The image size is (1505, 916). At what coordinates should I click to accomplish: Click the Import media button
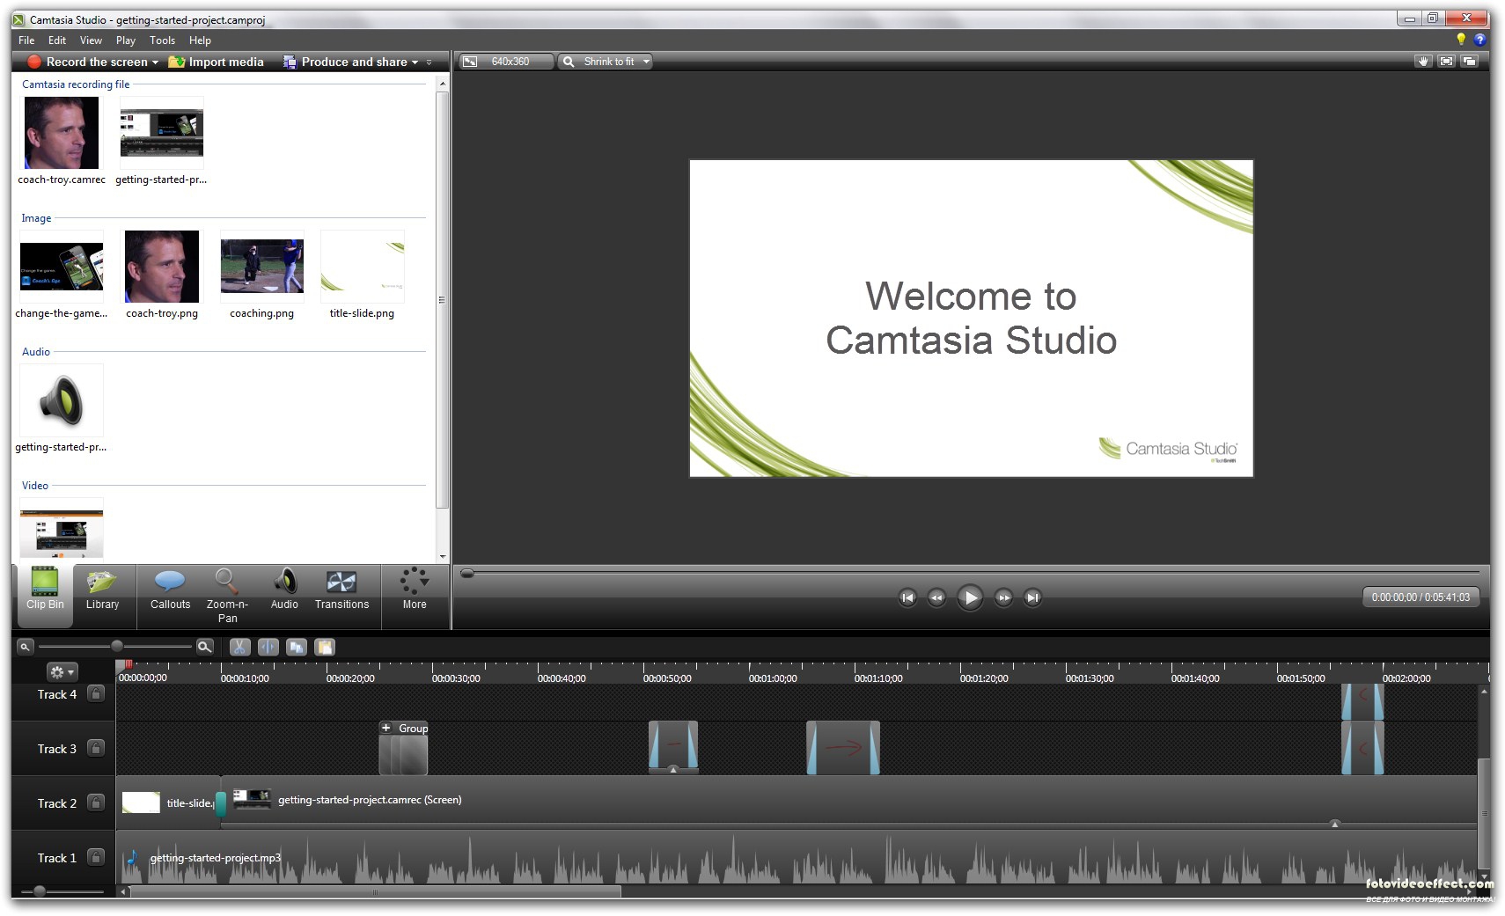pos(216,62)
